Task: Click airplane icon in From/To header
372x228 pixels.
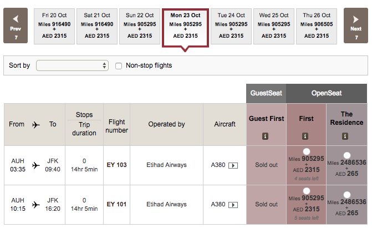Action: pyautogui.click(x=37, y=125)
